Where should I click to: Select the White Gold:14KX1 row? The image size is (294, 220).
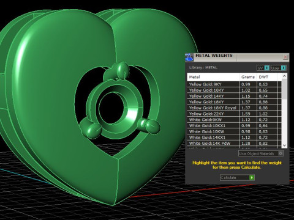[234, 137]
